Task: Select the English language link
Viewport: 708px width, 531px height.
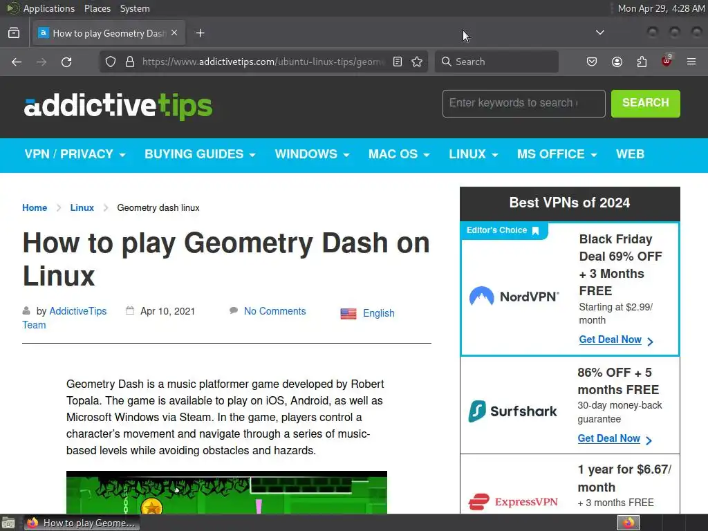Action: [379, 313]
